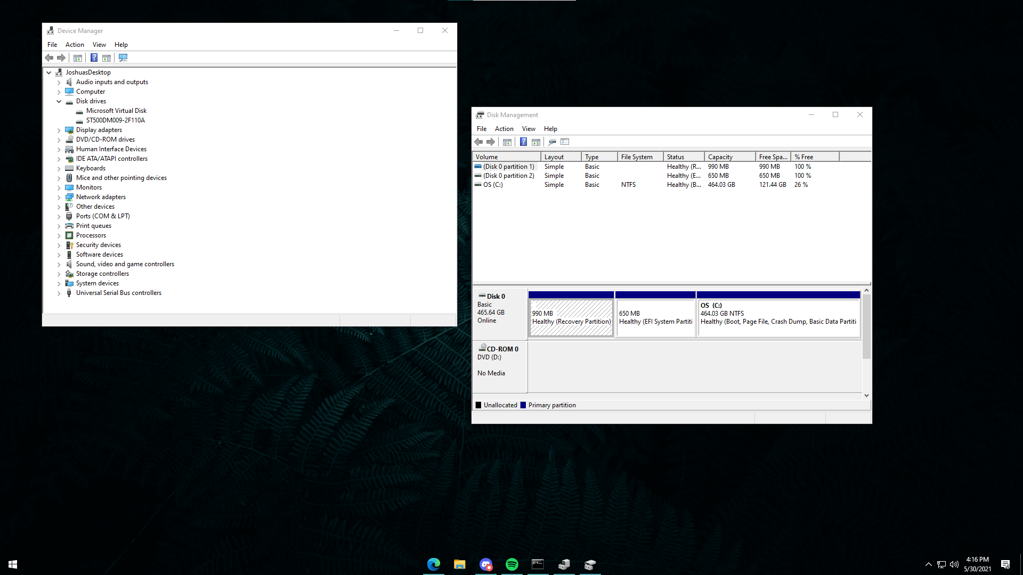Click last toolbar icon in Disk Management
This screenshot has width=1023, height=575.
(565, 142)
